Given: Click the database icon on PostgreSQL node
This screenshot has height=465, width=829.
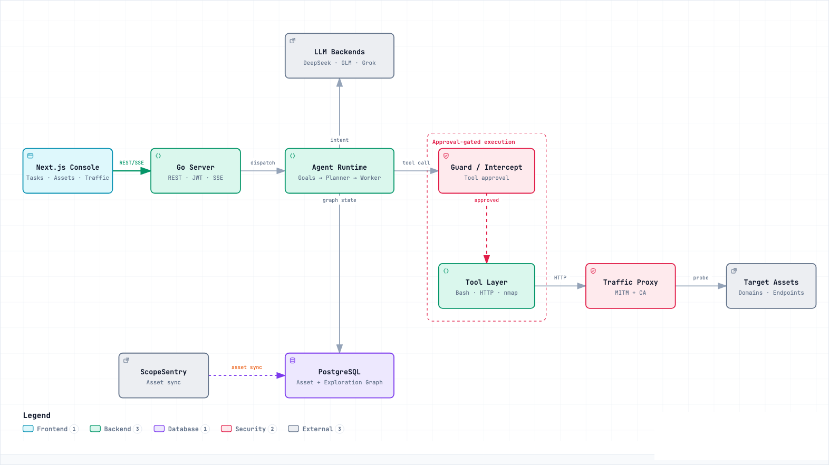Looking at the screenshot, I should tap(293, 361).
